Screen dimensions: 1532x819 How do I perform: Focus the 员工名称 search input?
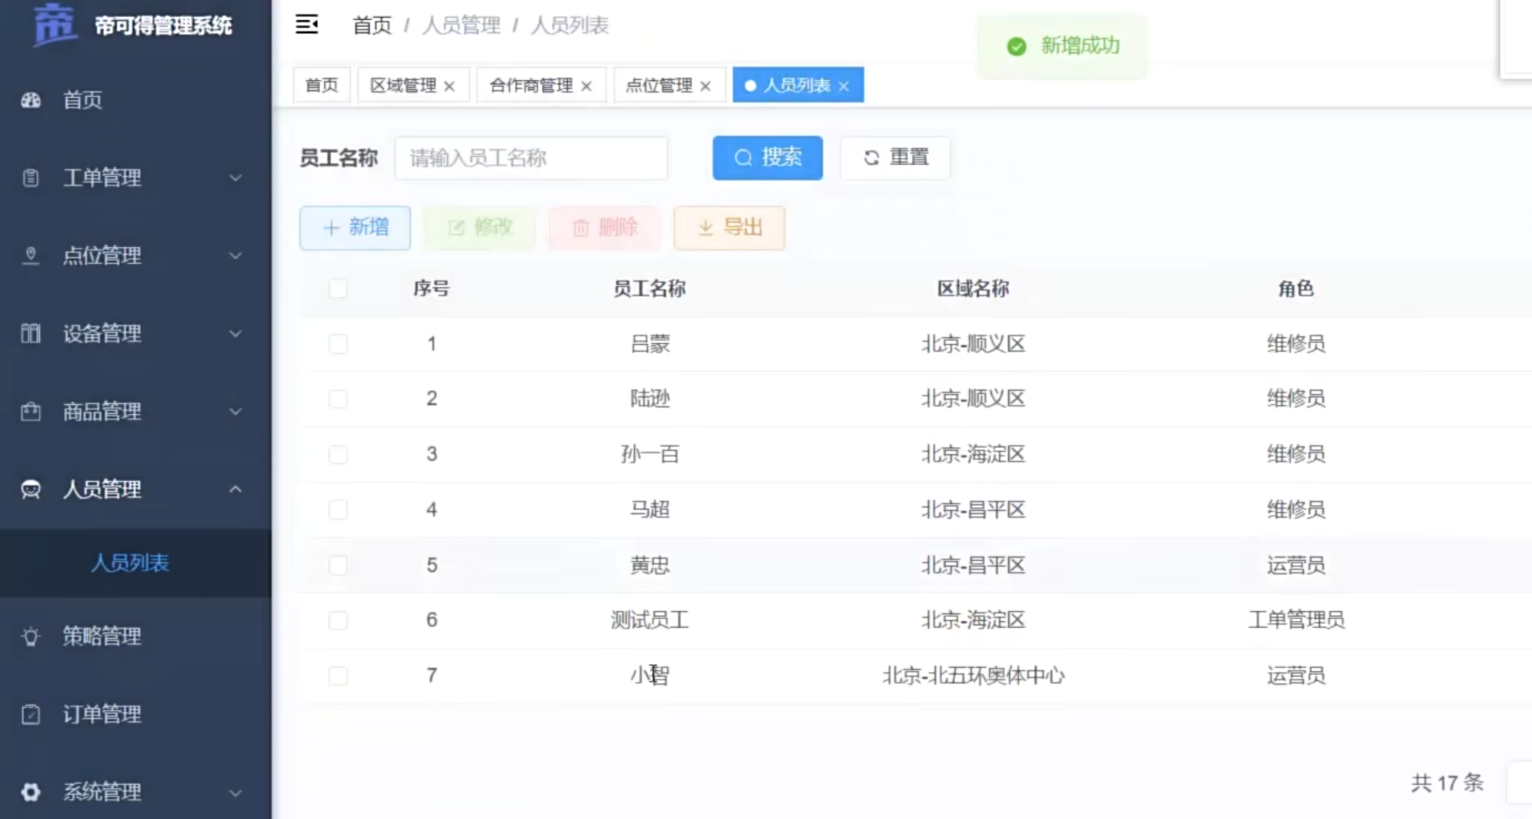click(x=531, y=158)
